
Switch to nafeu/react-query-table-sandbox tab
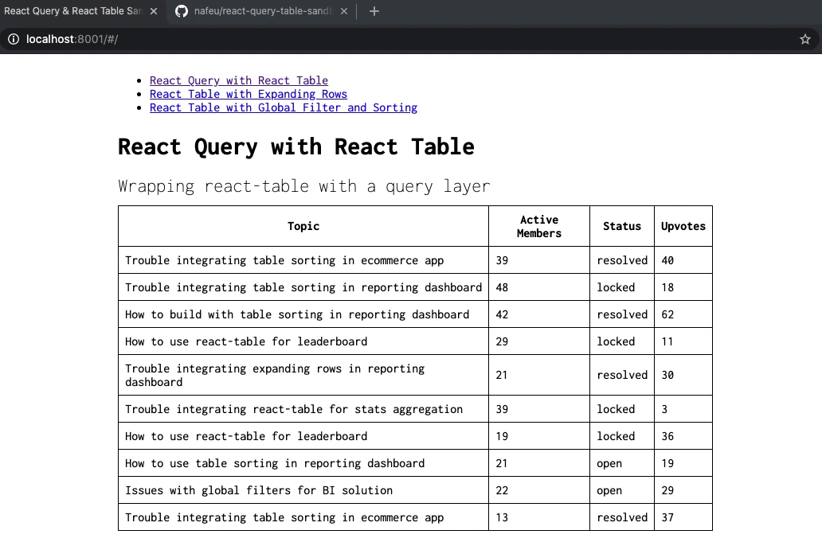[261, 11]
